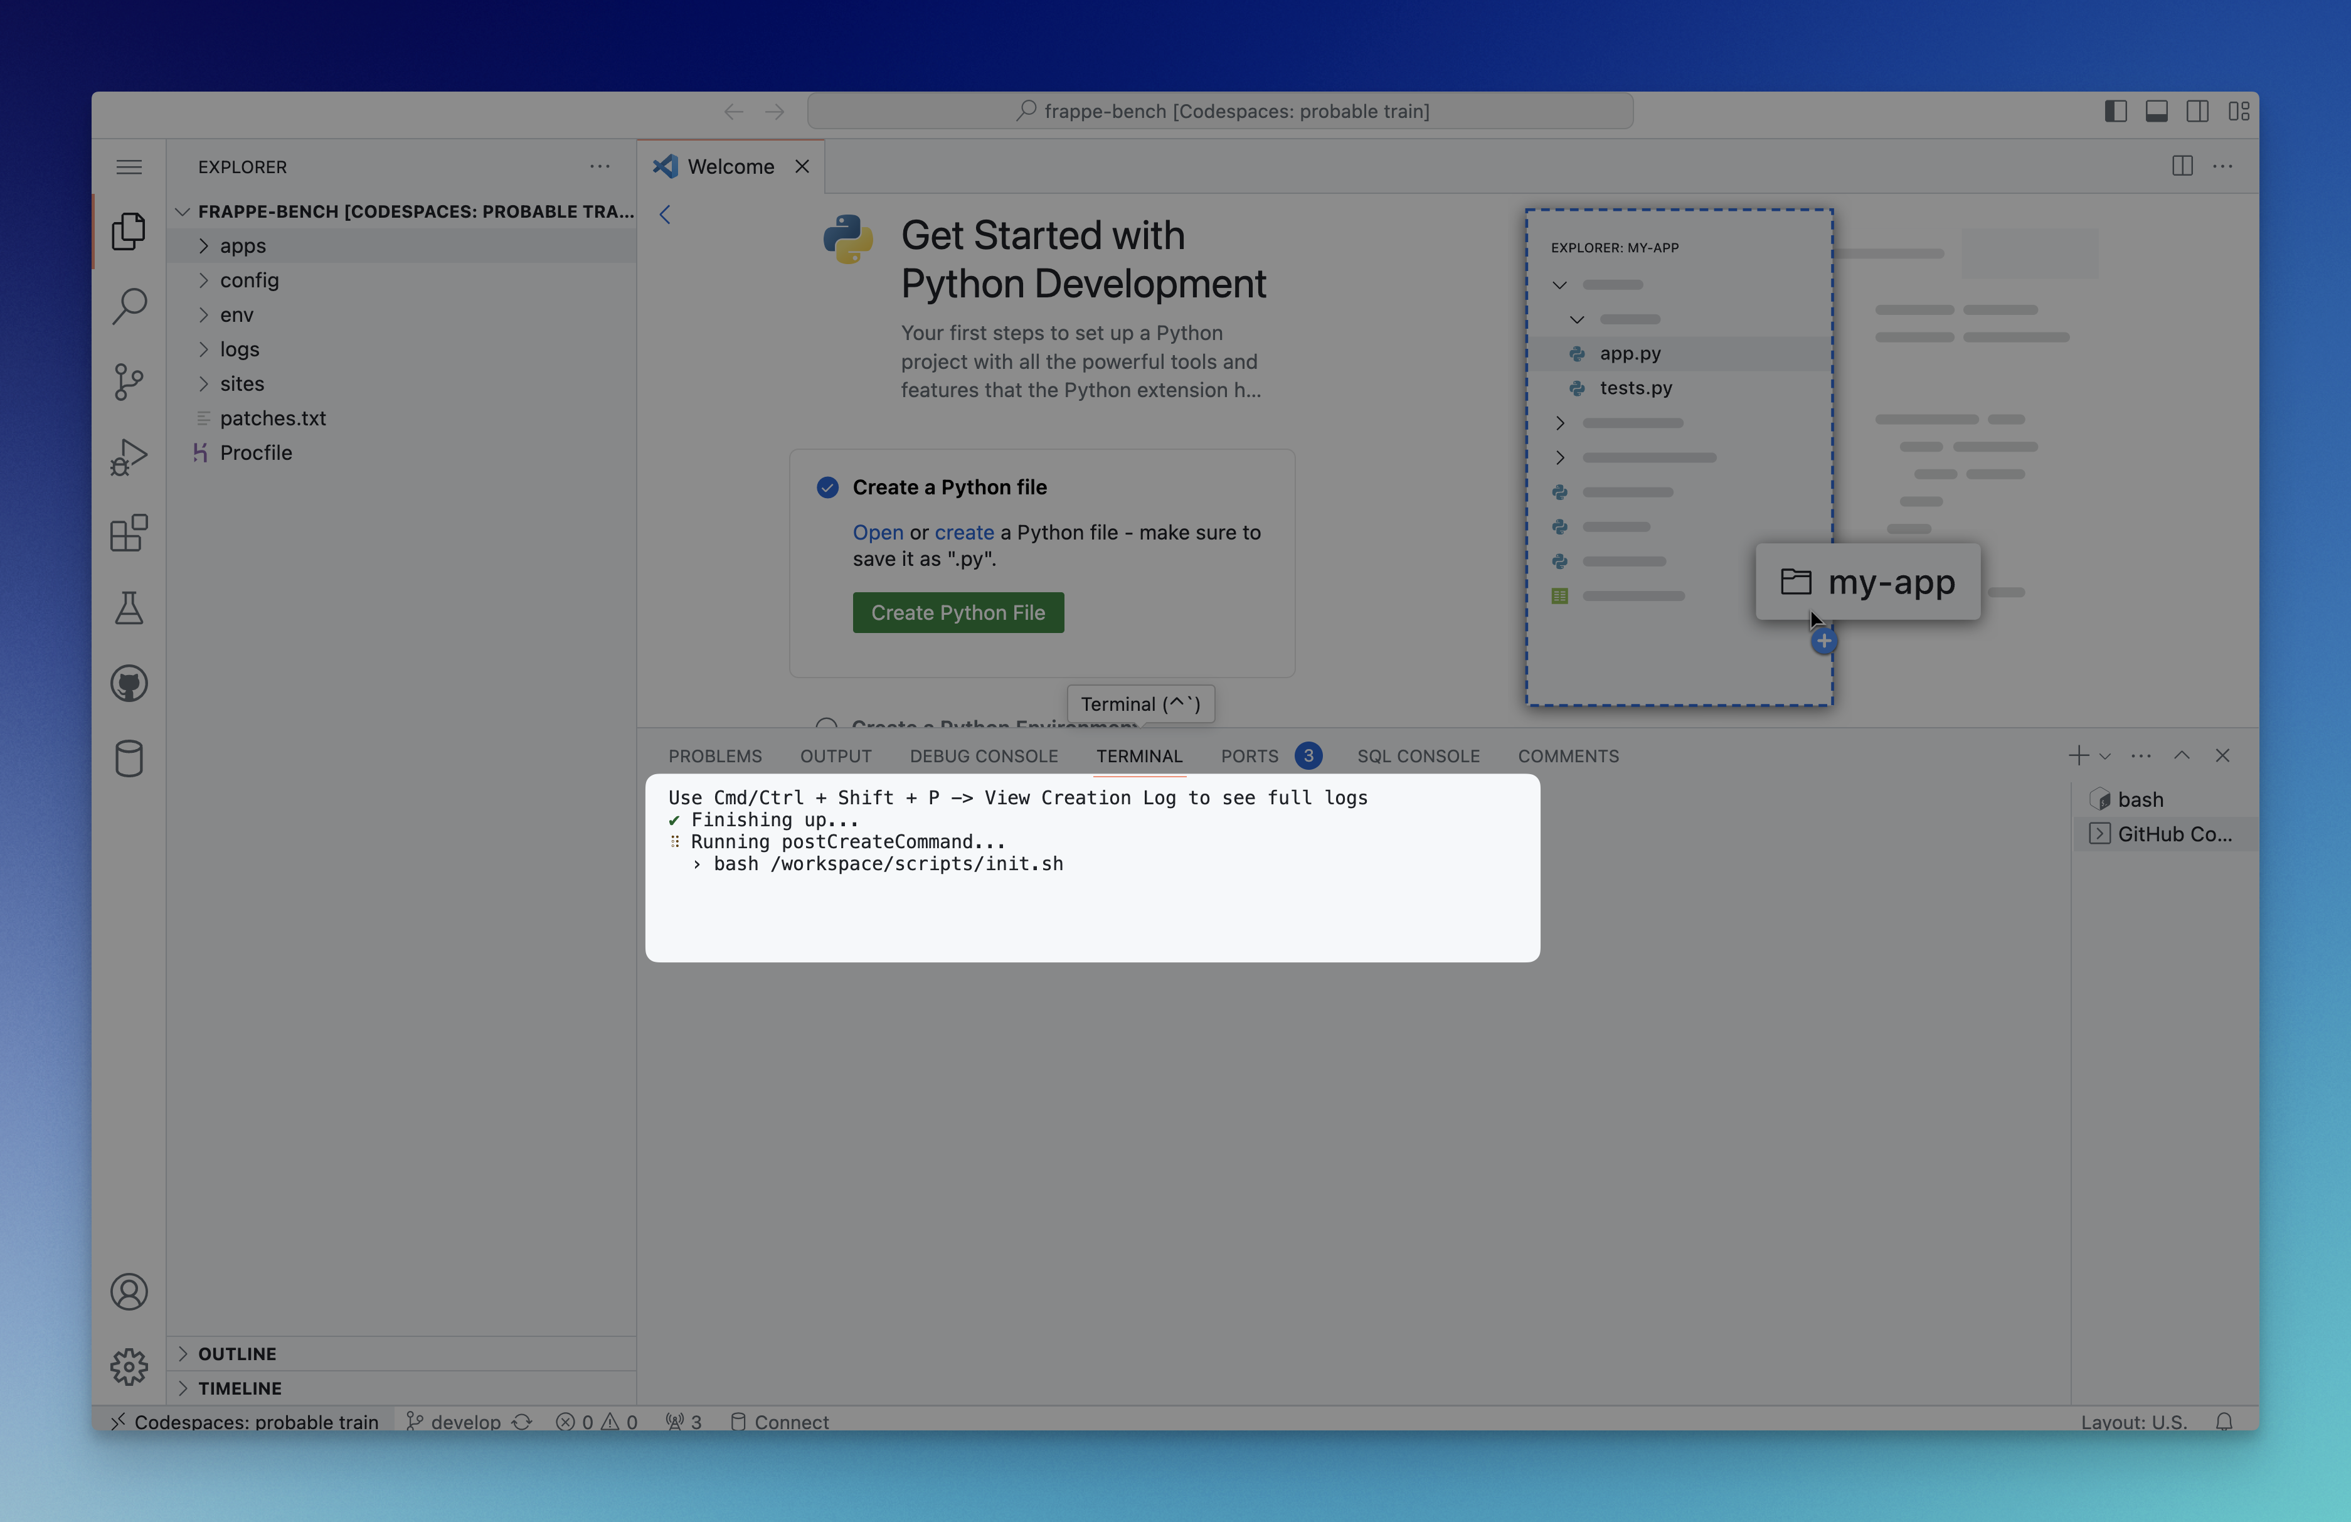Select the TERMINAL tab

(x=1139, y=757)
